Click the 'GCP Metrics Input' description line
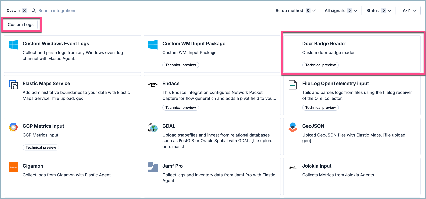This screenshot has width=426, height=199. click(x=41, y=135)
